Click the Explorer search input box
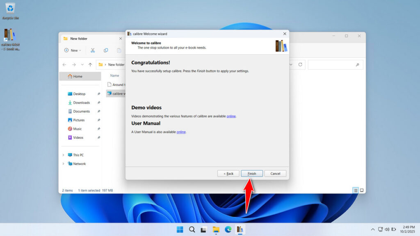This screenshot has width=420, height=236. [x=331, y=65]
